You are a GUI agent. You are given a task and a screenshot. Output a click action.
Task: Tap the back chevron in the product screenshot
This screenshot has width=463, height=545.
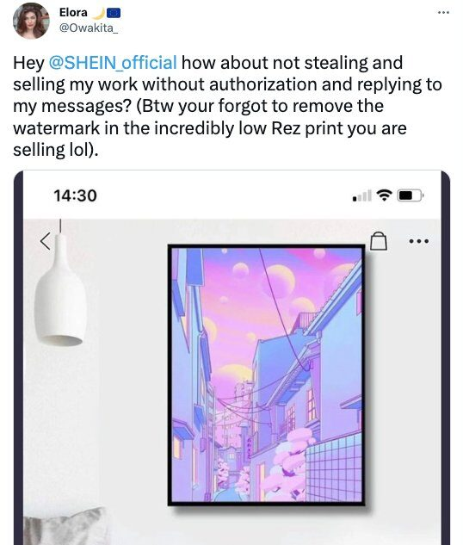[x=45, y=241]
